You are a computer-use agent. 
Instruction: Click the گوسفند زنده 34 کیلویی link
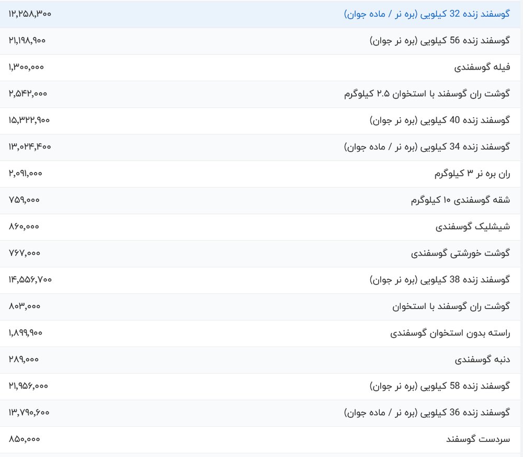click(x=427, y=147)
